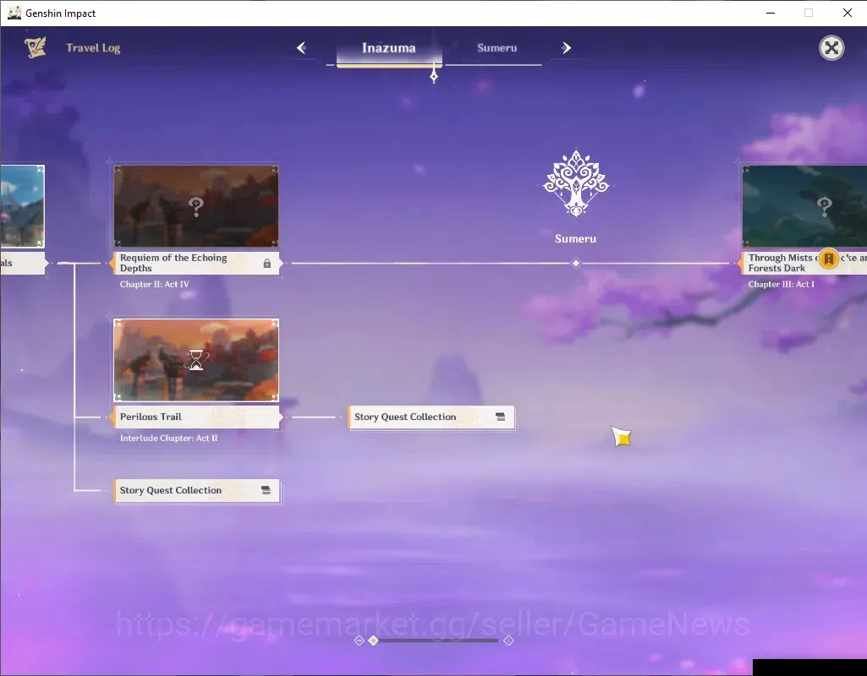The width and height of the screenshot is (867, 676).
Task: Select the Perilous Trail quest label
Action: 196,417
